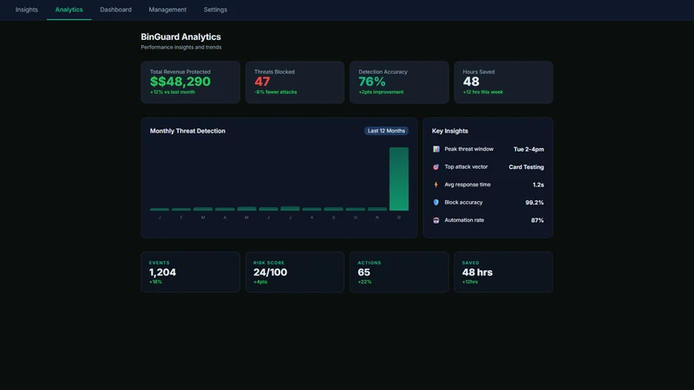This screenshot has width=694, height=390.
Task: Click the +12% vs last month text
Action: (172, 92)
